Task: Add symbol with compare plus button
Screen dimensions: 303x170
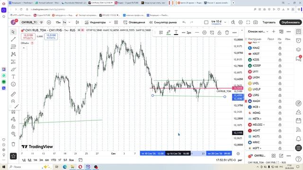Action: pos(49,22)
